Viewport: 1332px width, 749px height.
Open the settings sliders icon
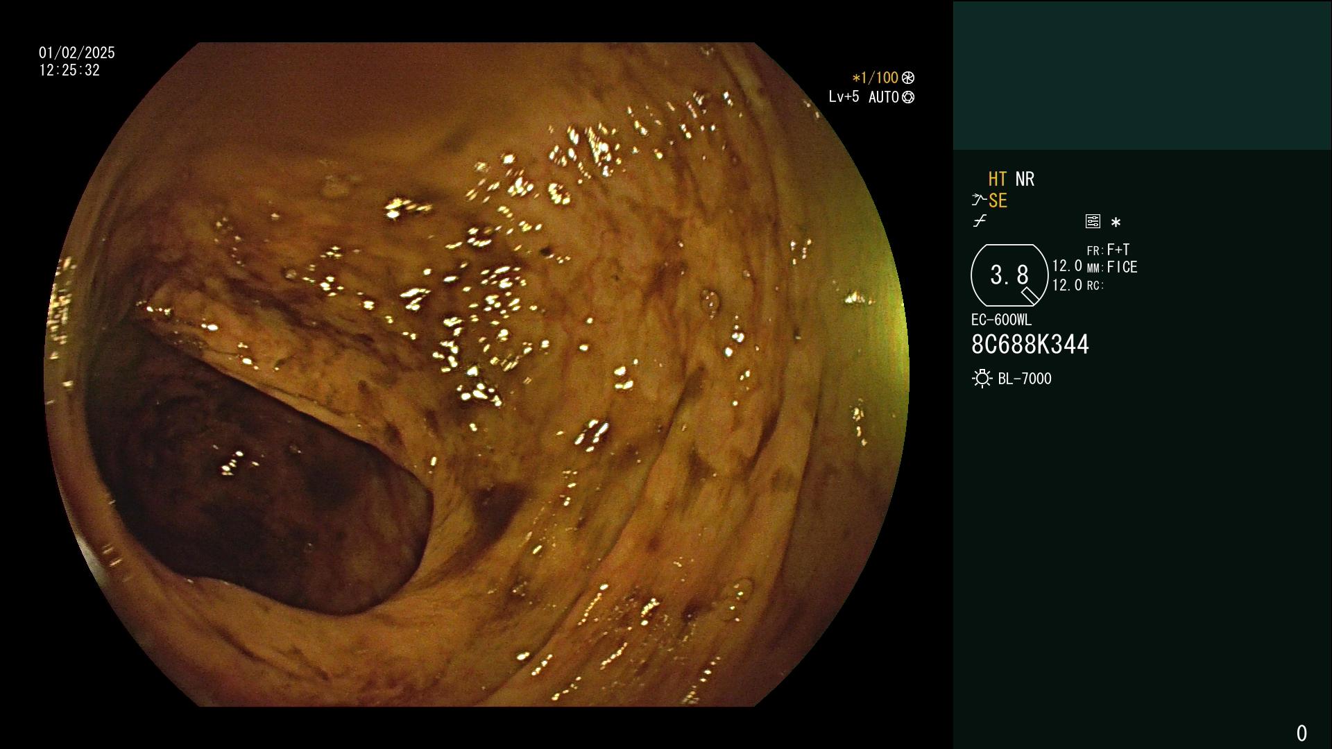point(1093,221)
